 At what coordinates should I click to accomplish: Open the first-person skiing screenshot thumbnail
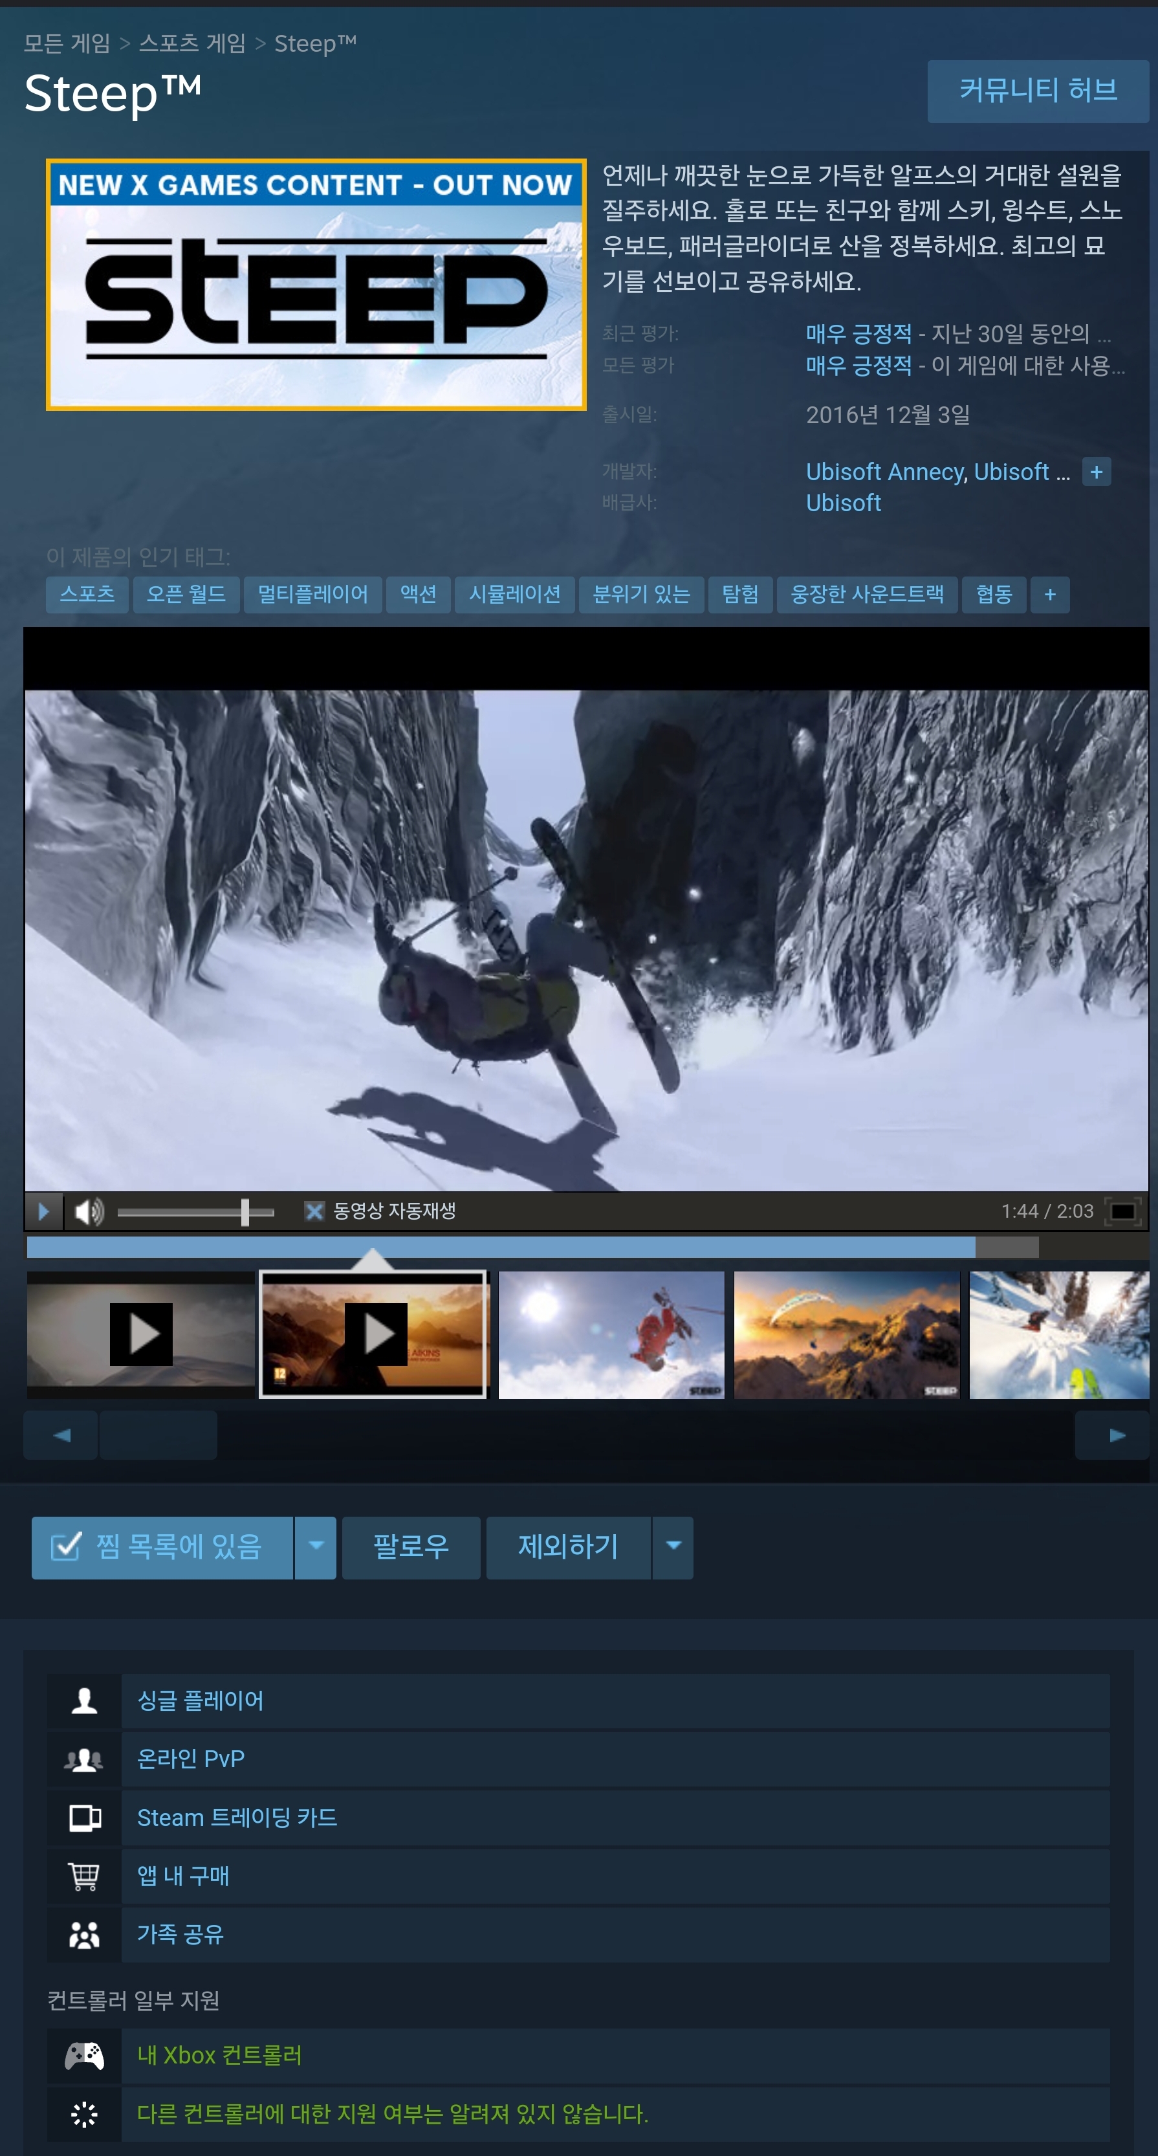point(1059,1334)
